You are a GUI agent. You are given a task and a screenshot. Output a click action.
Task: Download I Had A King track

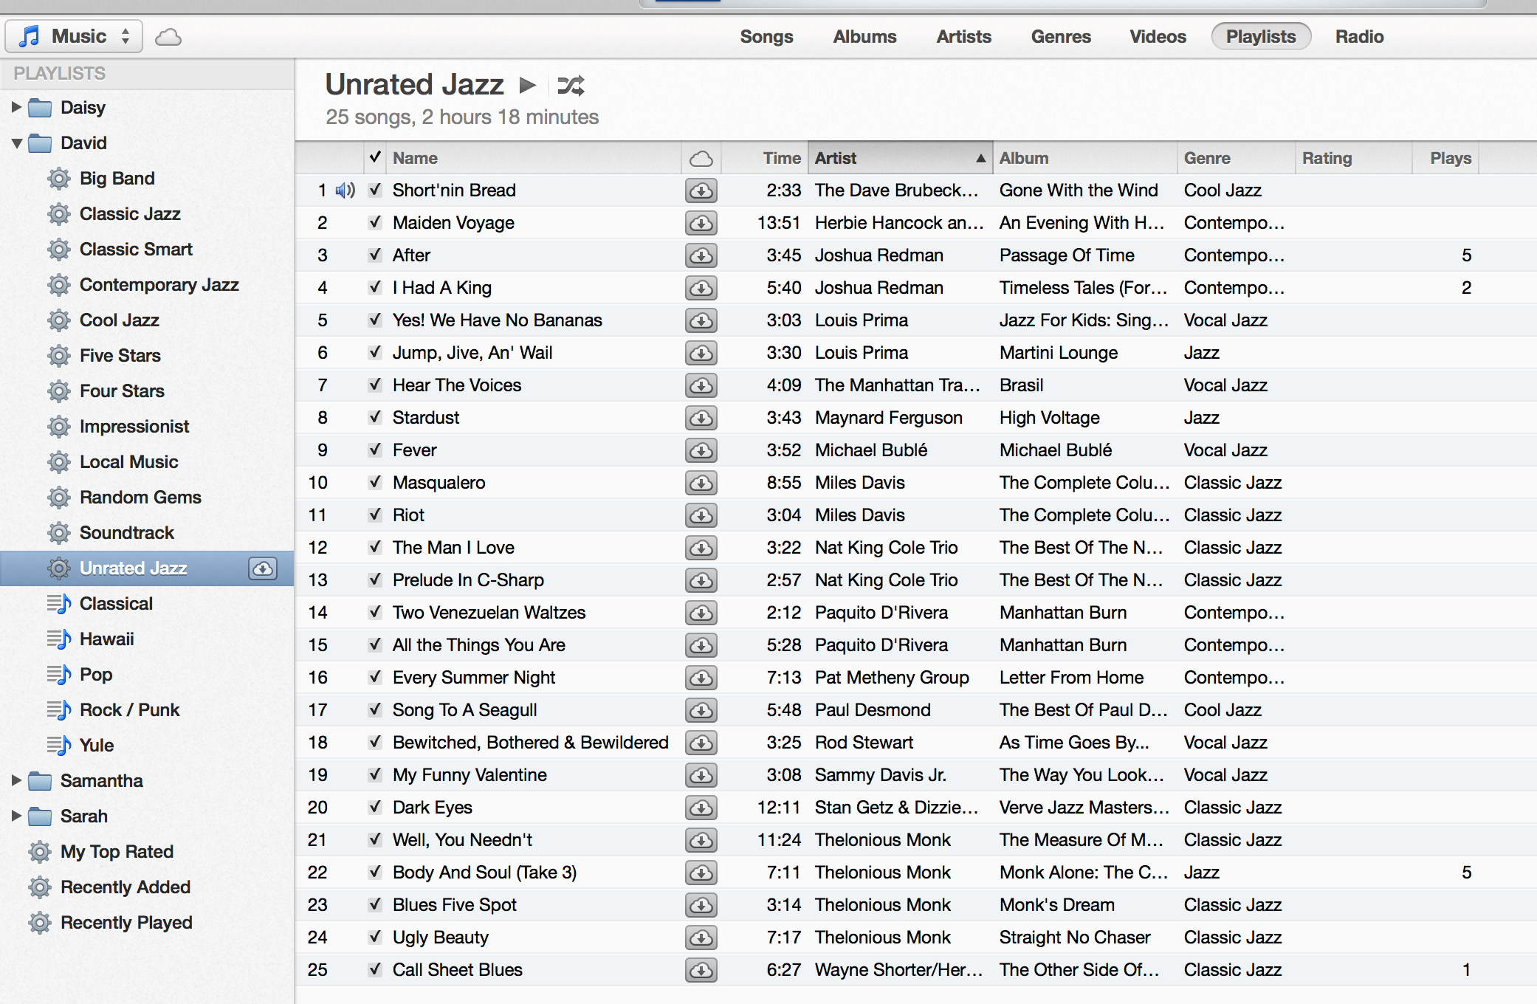701,288
